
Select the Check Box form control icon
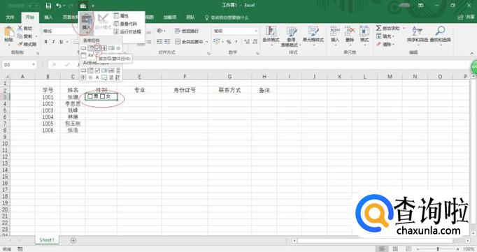point(97,48)
